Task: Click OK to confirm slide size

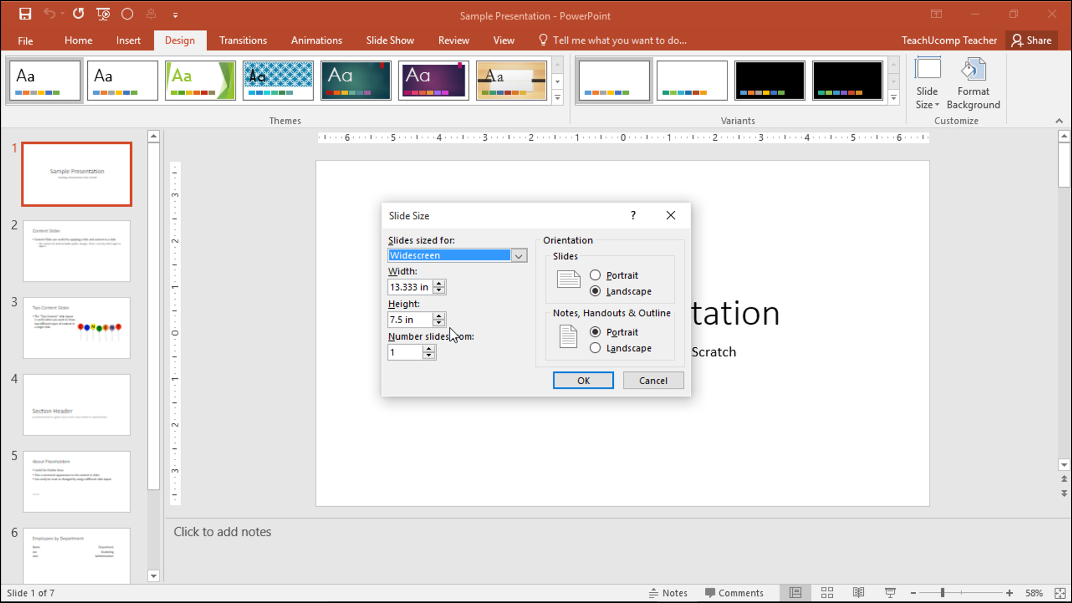Action: 583,380
